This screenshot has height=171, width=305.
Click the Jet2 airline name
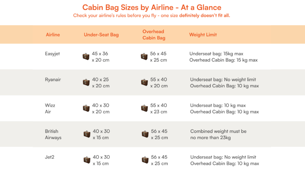50,157
